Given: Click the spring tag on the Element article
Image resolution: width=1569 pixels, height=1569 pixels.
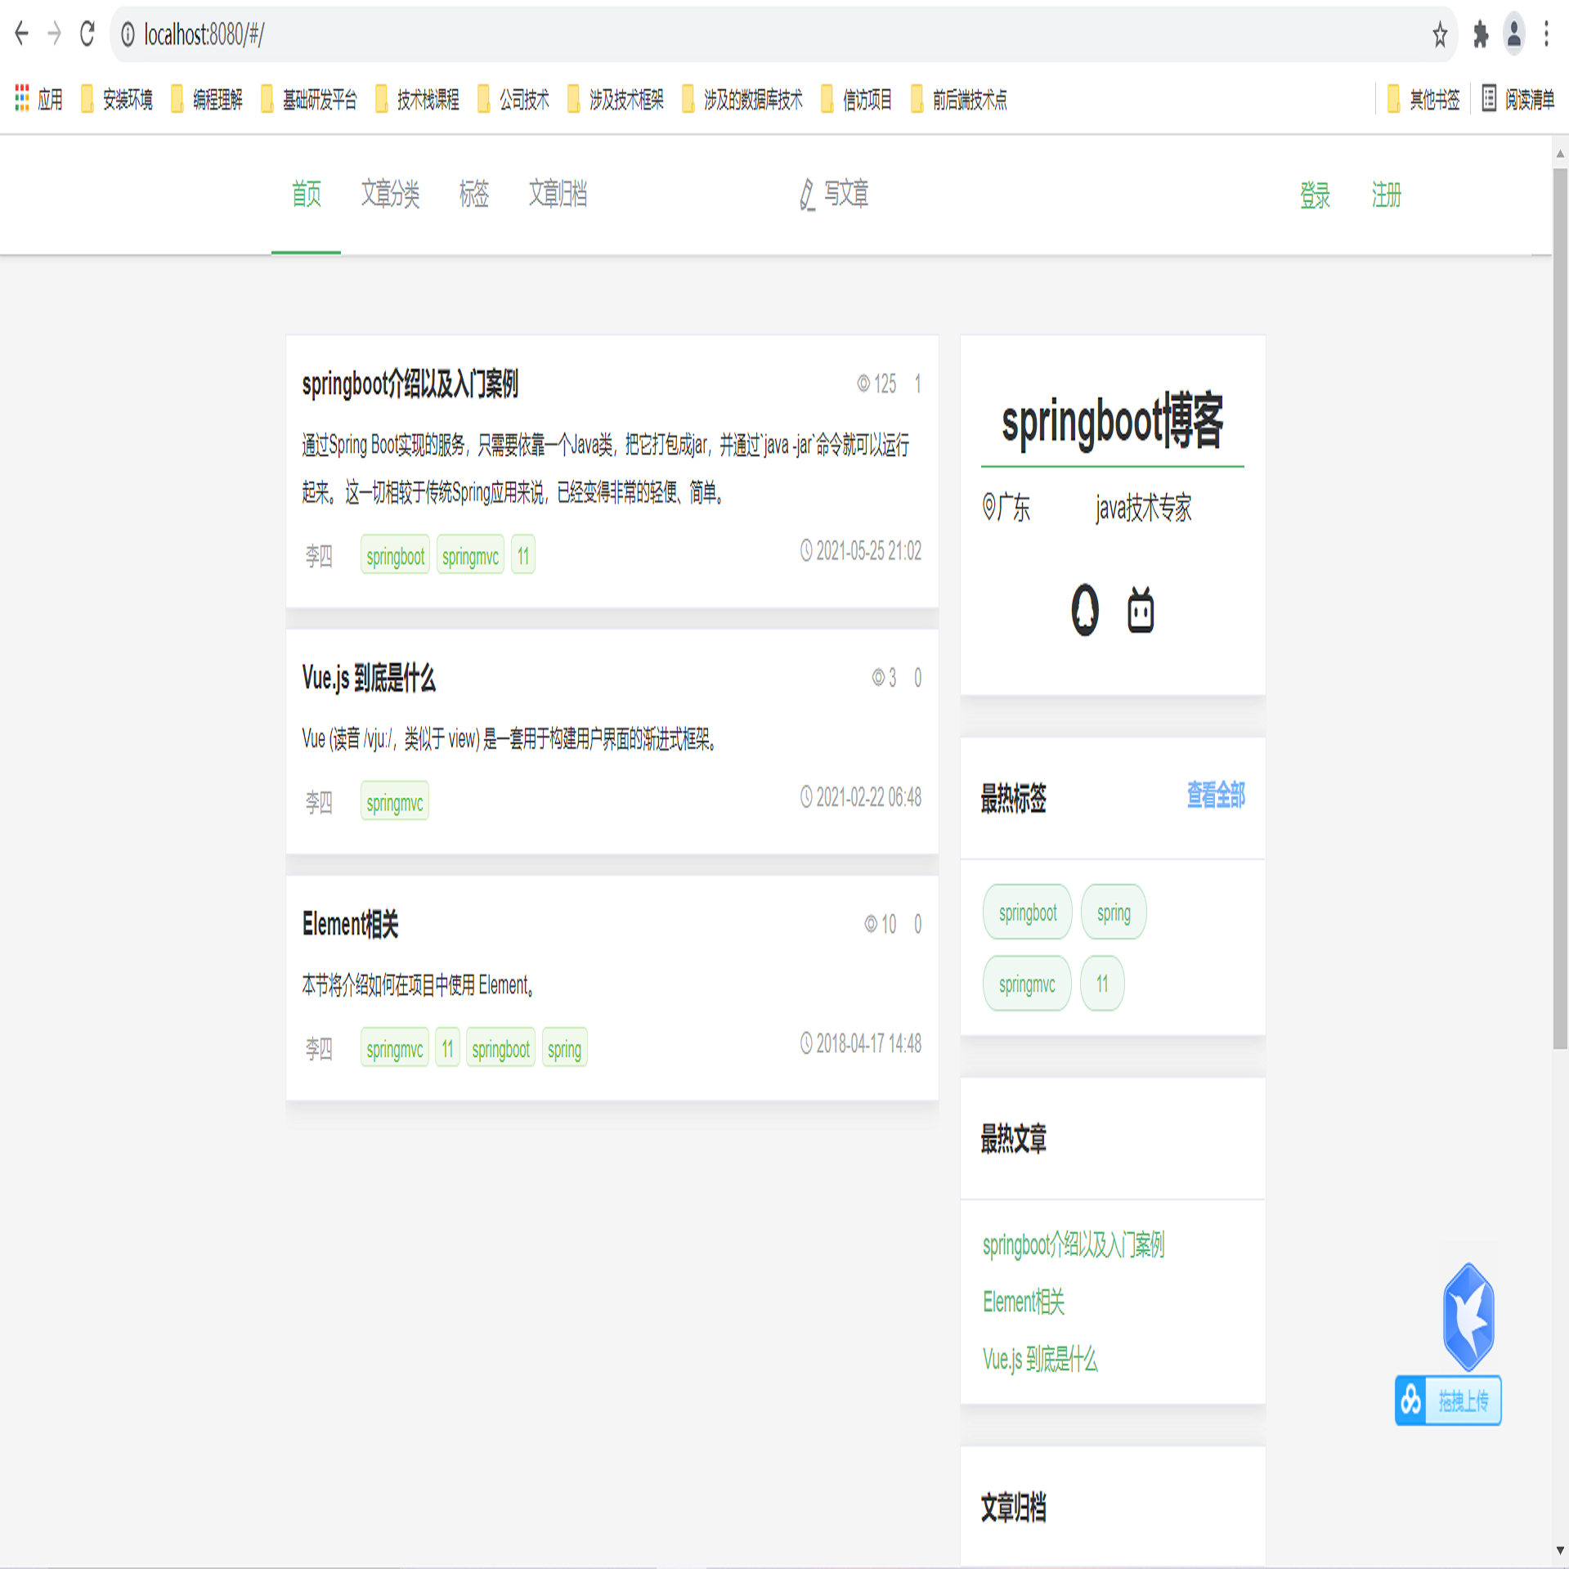Looking at the screenshot, I should point(565,1048).
